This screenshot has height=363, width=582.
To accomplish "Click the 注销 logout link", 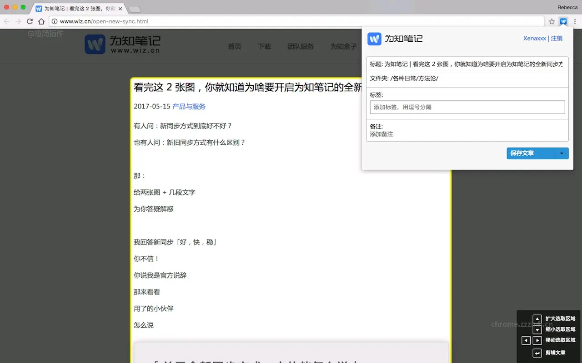I will 557,38.
